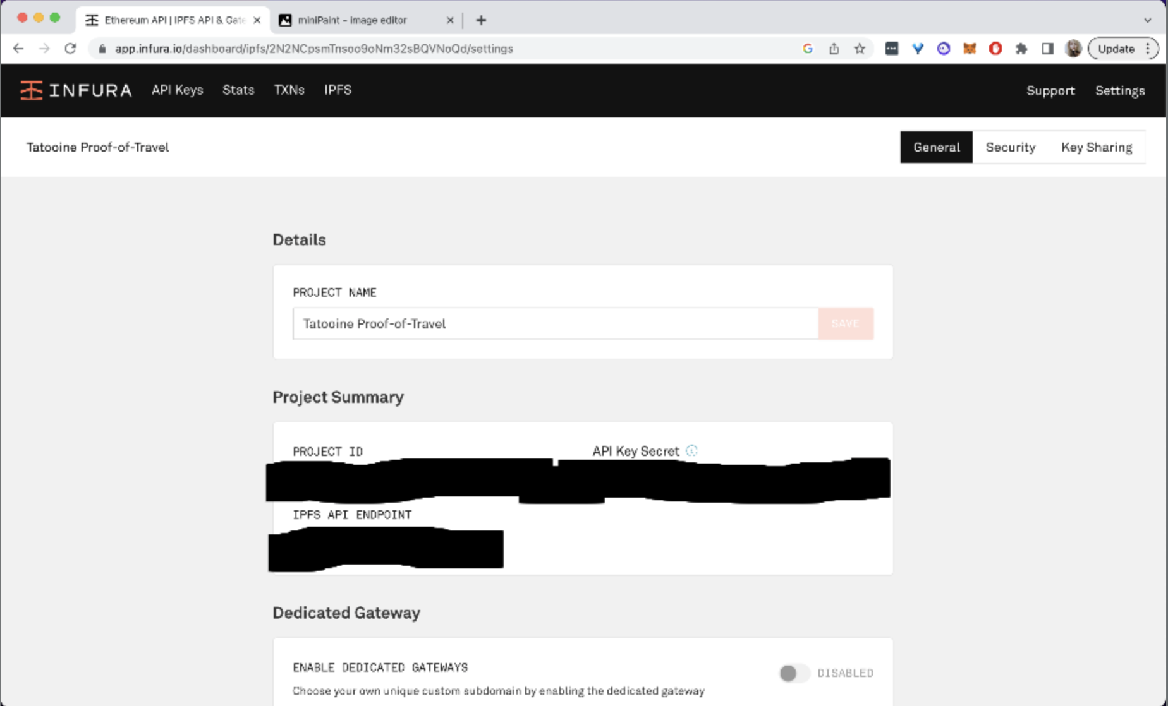
Task: Click the API Key Secret label
Action: coord(636,451)
